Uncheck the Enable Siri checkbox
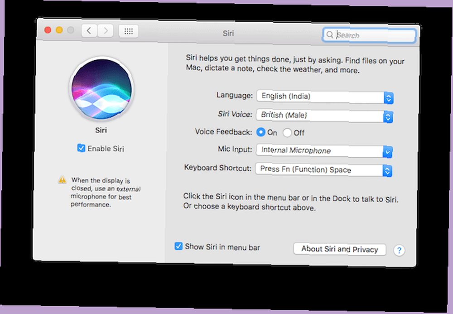 pyautogui.click(x=81, y=148)
